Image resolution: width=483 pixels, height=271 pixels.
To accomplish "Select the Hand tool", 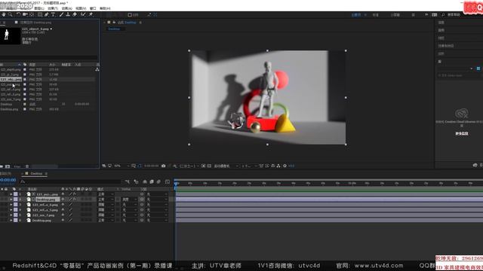I will point(4,14).
